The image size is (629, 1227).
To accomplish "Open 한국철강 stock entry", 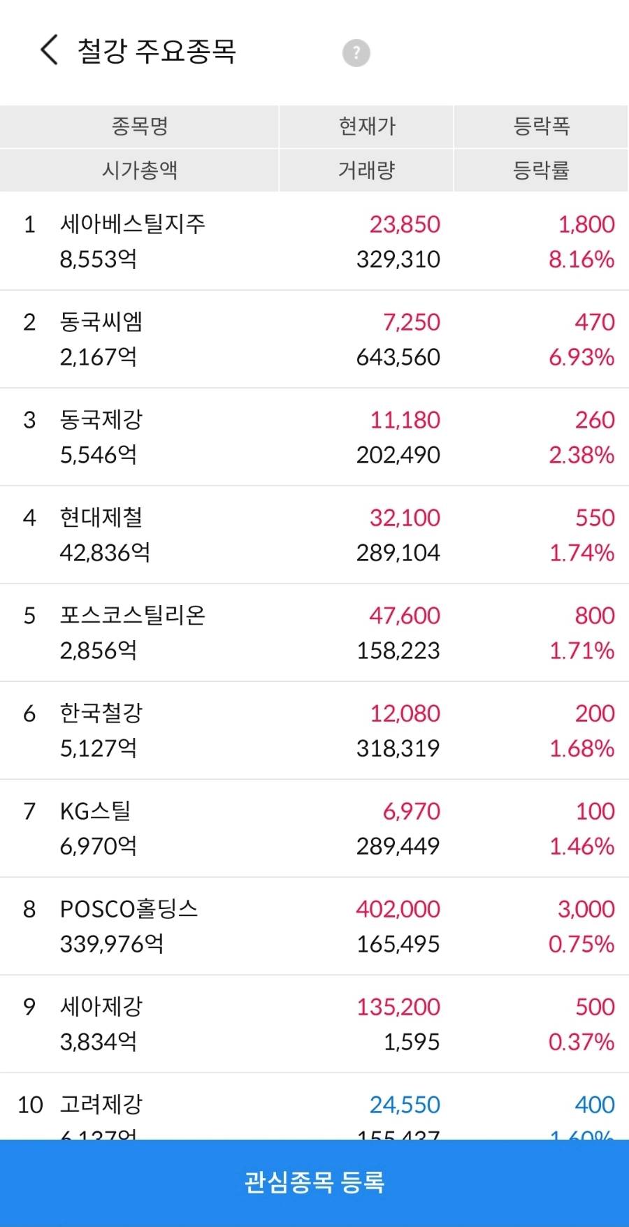I will point(314,731).
